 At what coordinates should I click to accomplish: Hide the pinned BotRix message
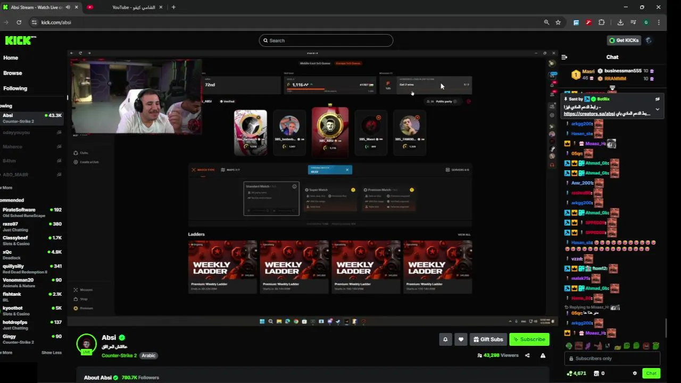pyautogui.click(x=658, y=99)
